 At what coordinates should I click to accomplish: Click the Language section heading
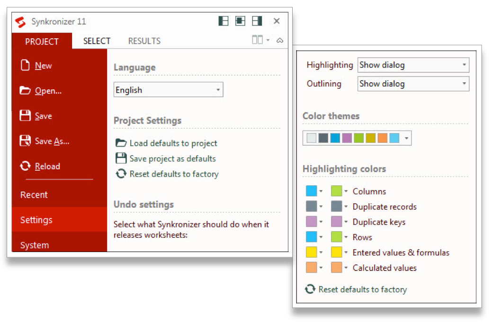click(134, 68)
